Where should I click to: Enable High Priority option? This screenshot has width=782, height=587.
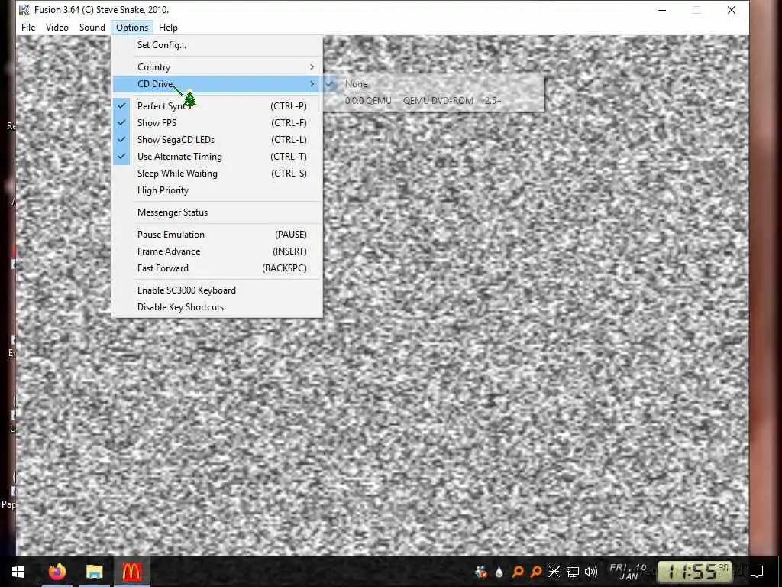tap(218, 190)
